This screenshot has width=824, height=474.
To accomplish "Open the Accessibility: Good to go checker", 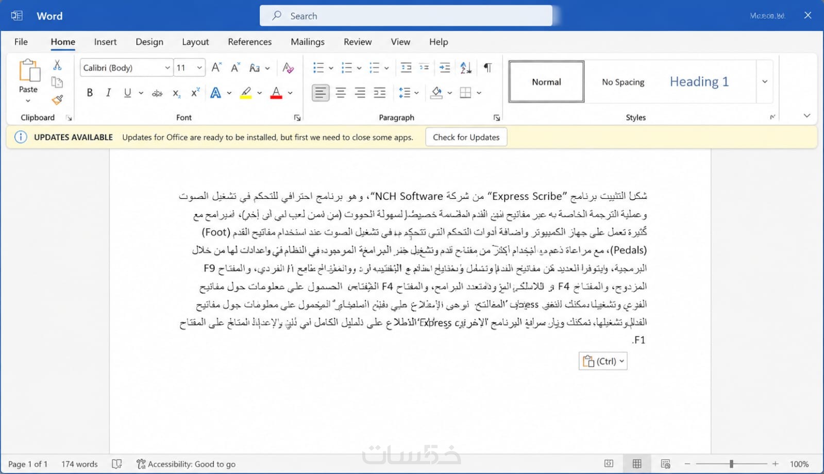I will tap(186, 464).
